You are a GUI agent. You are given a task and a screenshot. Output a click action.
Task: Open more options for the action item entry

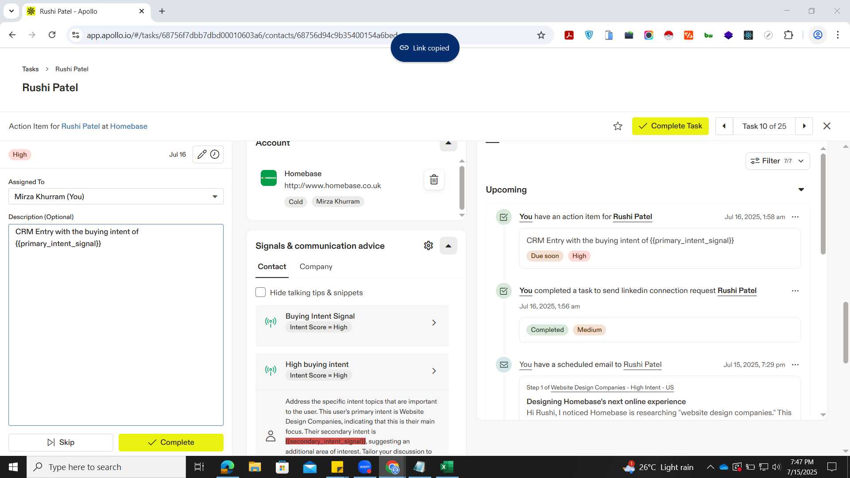point(795,217)
